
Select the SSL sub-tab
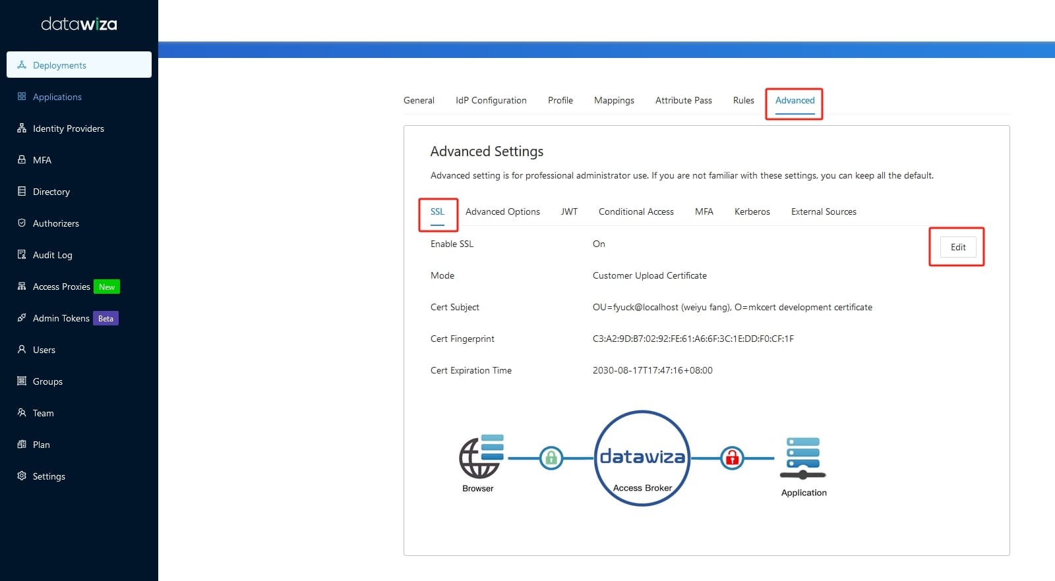[x=437, y=211]
